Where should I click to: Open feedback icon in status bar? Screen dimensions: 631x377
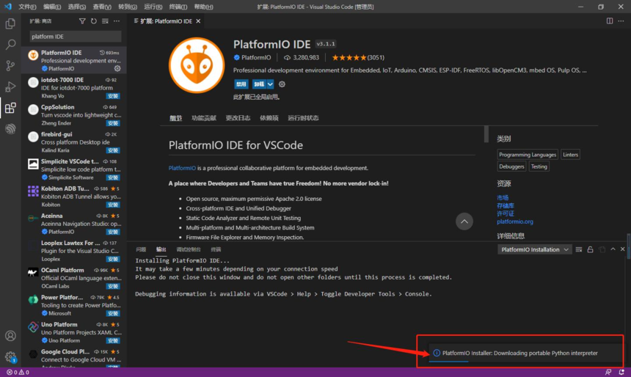[x=608, y=372]
